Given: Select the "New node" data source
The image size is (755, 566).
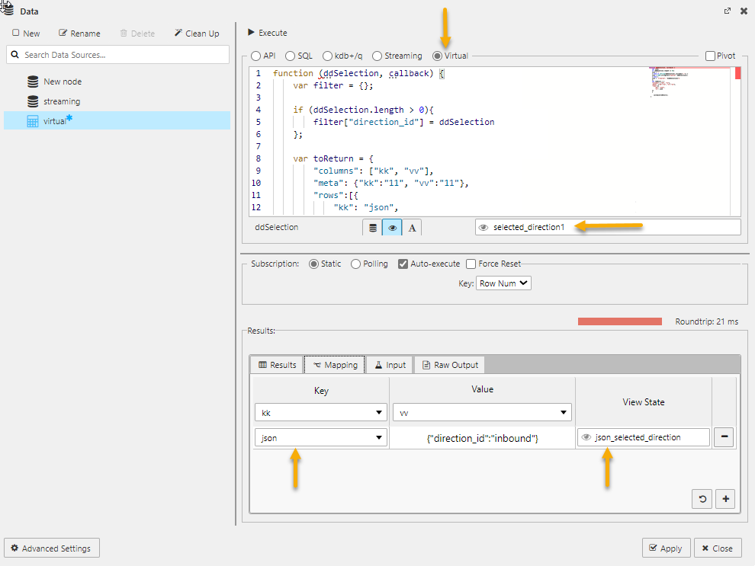Looking at the screenshot, I should 63,82.
